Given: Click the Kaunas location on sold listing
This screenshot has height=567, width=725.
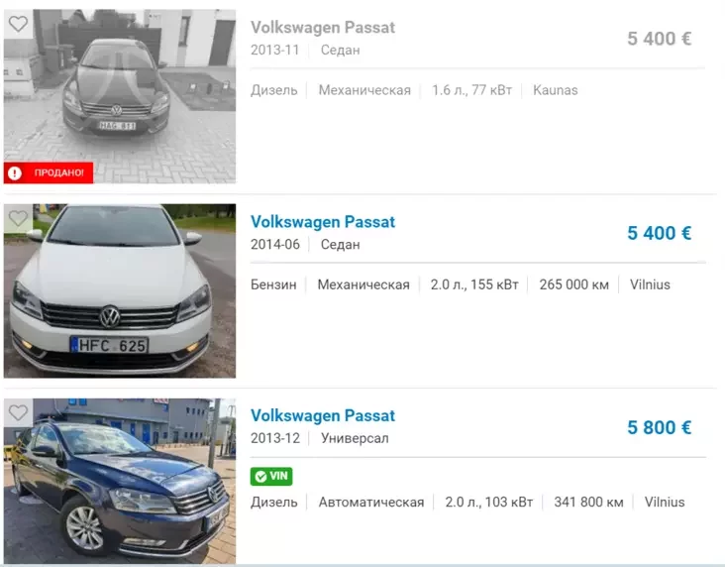Looking at the screenshot, I should [556, 90].
